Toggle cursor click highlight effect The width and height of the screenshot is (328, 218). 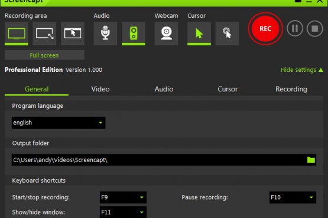click(x=227, y=34)
